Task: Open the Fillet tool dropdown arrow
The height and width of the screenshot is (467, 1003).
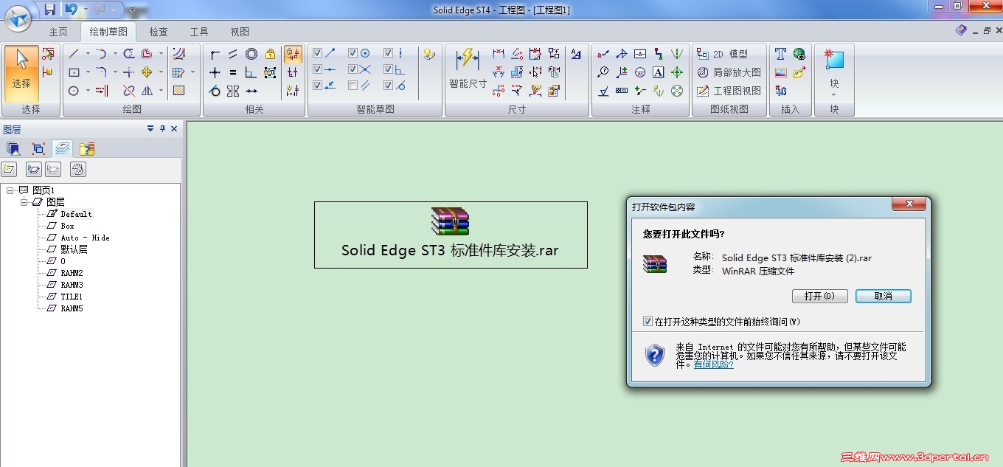Action: pos(115,72)
